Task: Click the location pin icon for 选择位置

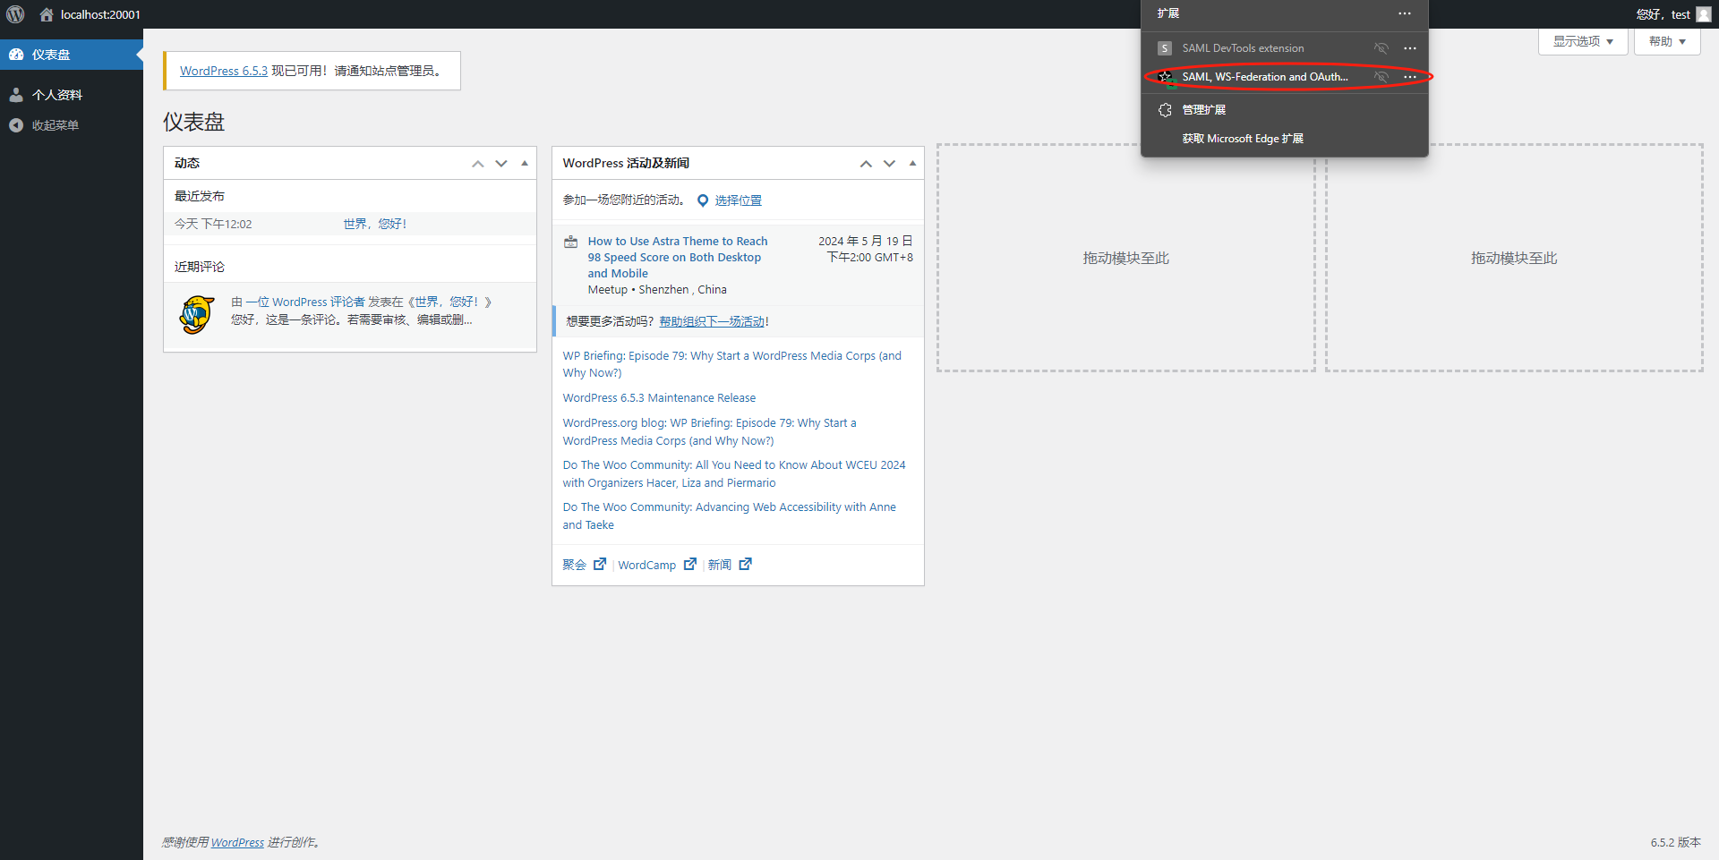Action: (x=703, y=200)
